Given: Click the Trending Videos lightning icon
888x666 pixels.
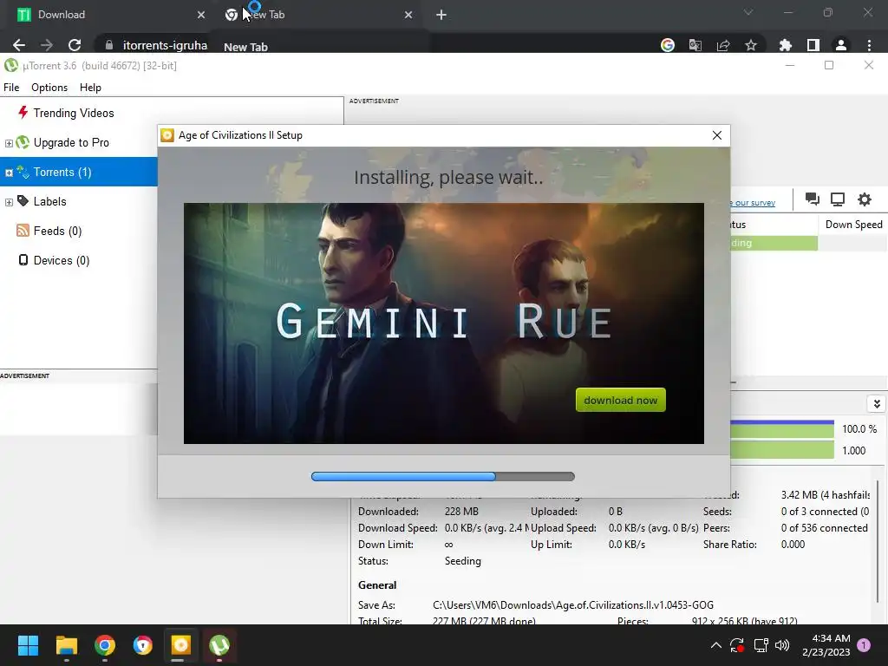Looking at the screenshot, I should [23, 112].
